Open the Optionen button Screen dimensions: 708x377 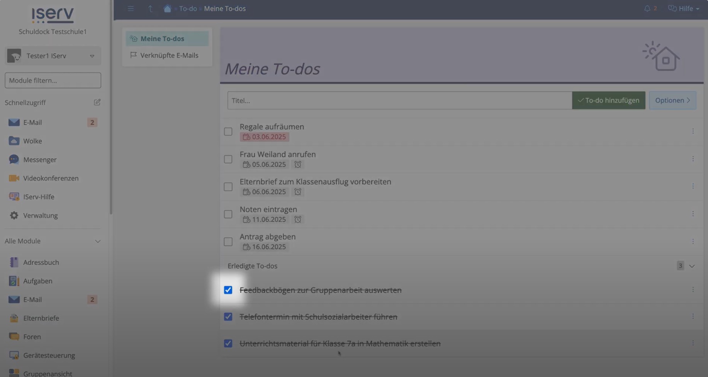672,100
